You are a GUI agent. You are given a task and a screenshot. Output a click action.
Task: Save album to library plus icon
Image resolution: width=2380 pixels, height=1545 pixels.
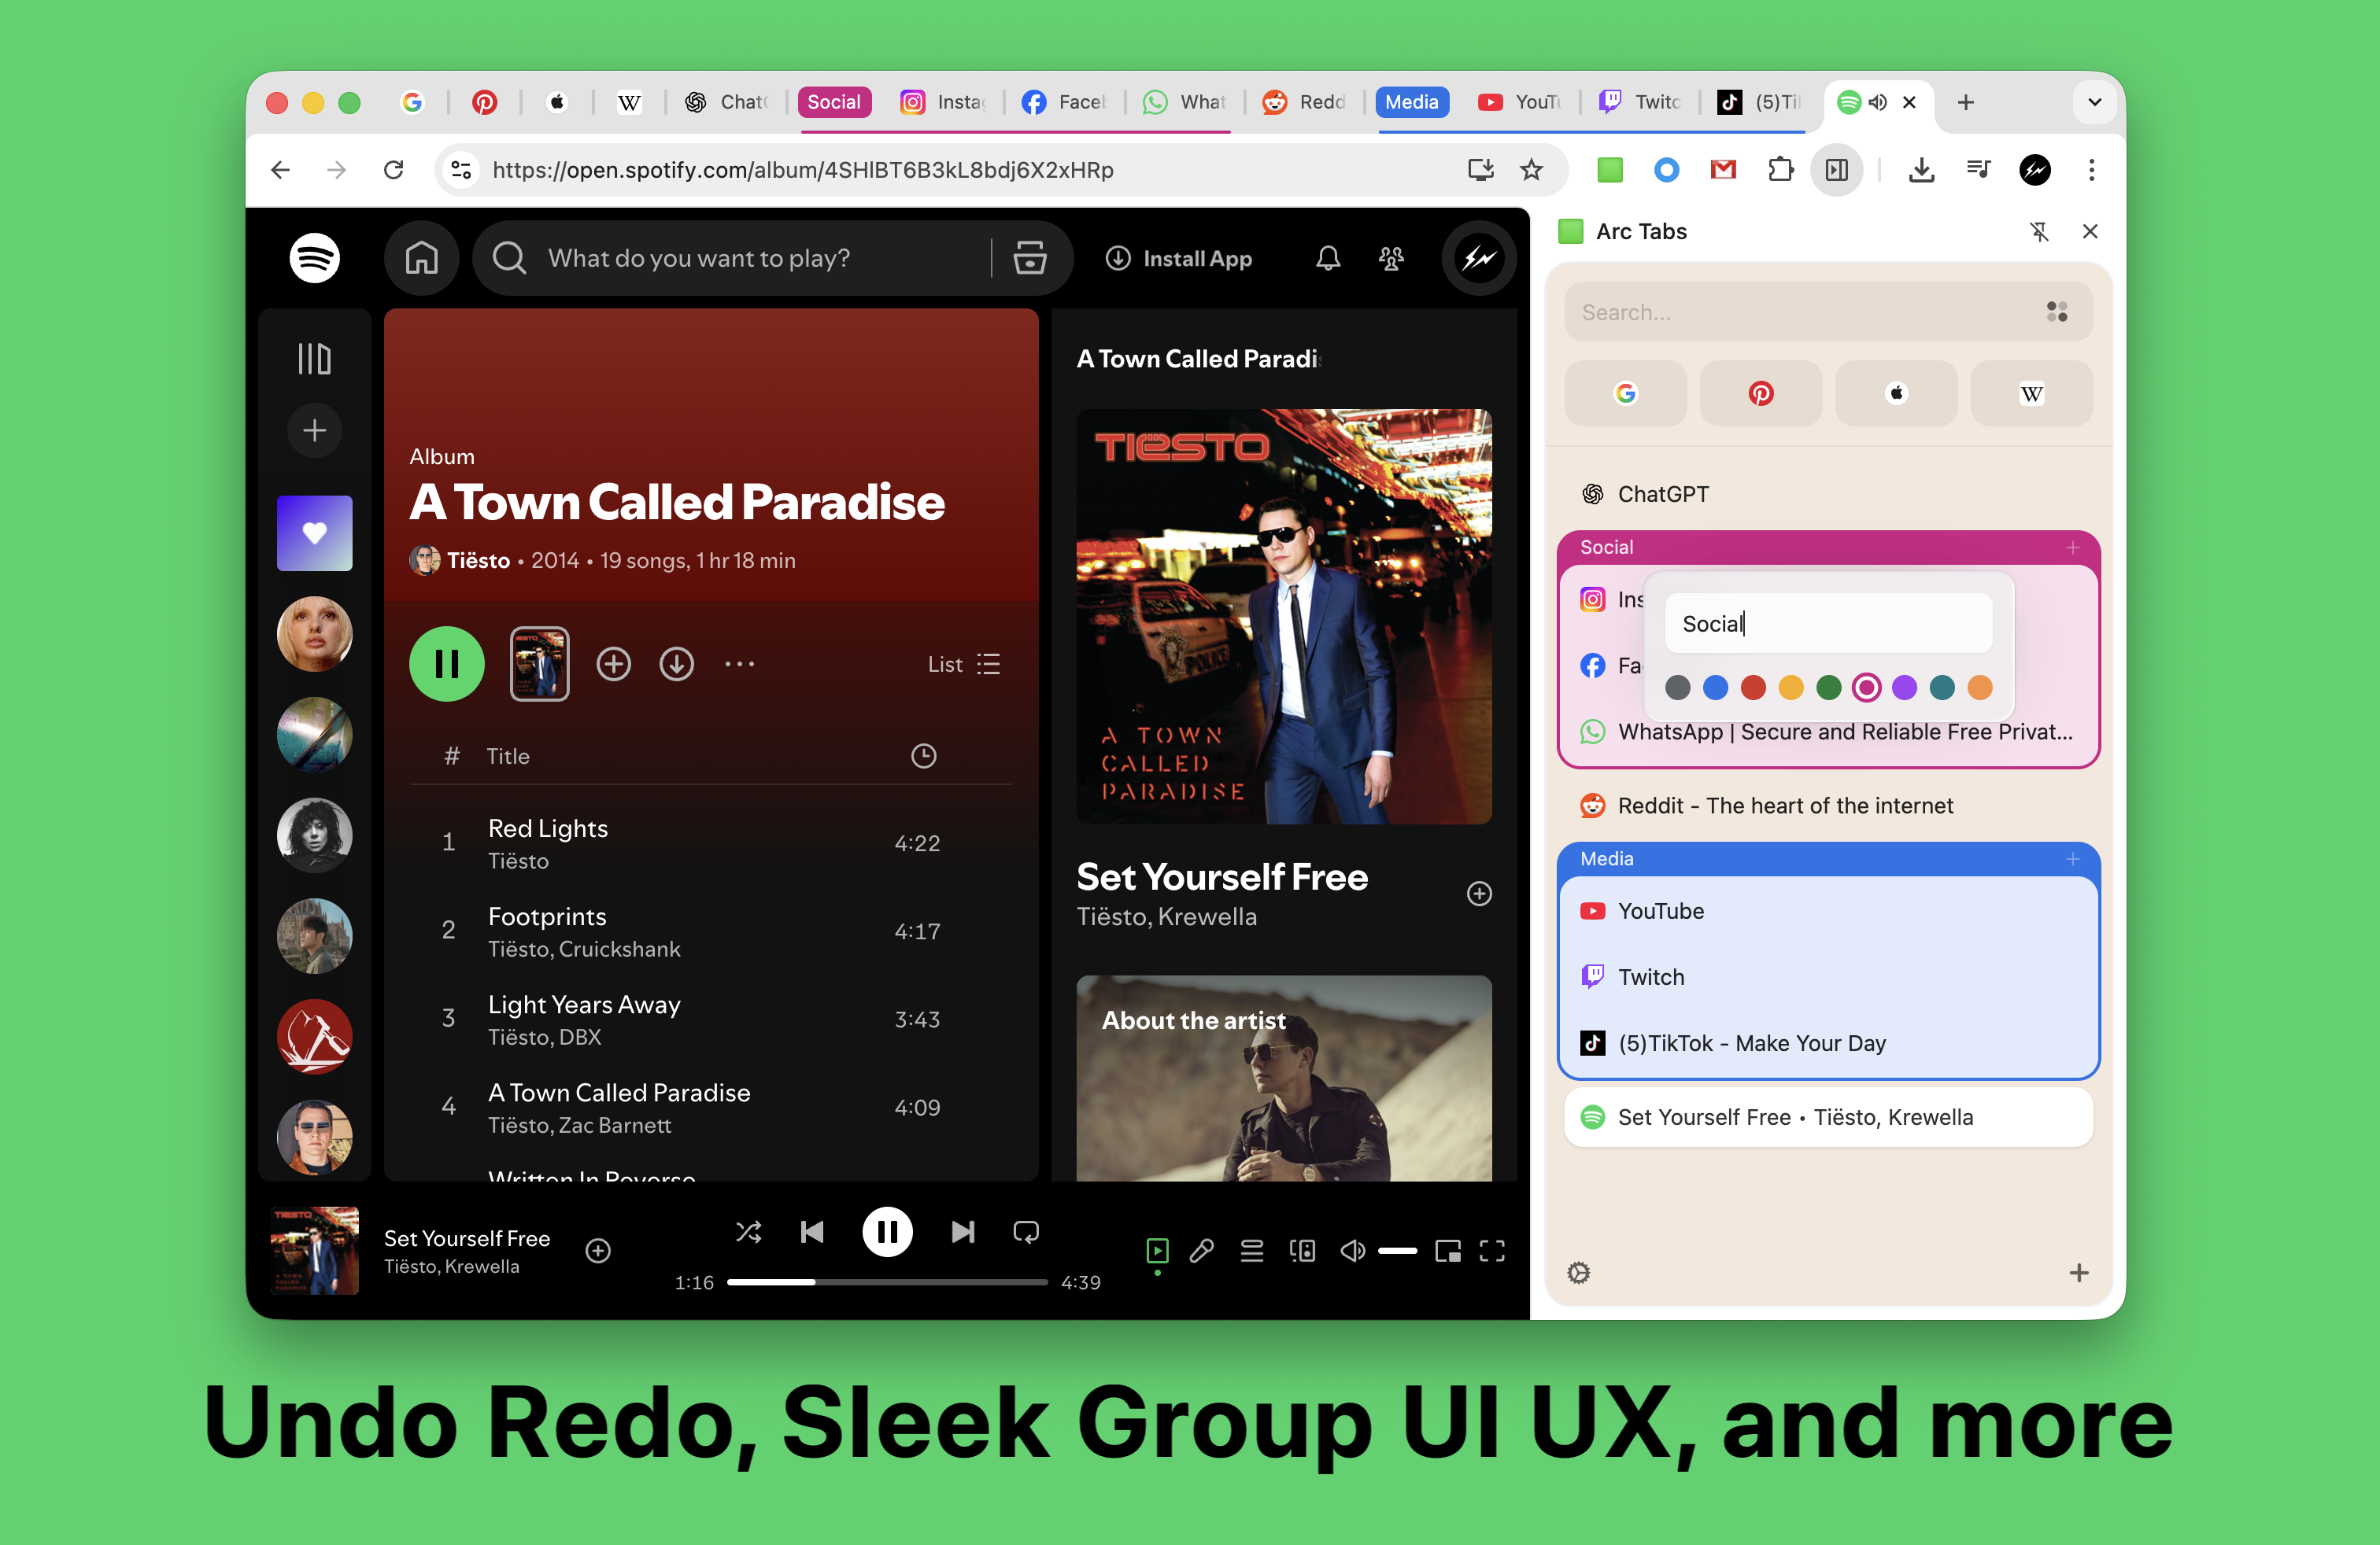click(x=613, y=664)
